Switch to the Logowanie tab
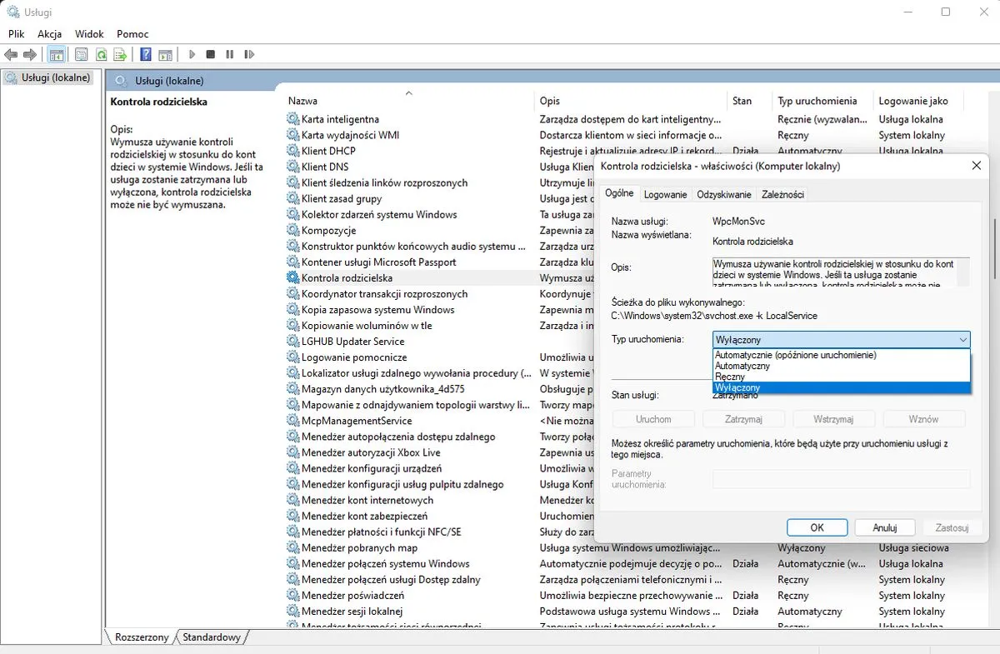The image size is (1000, 654). [x=665, y=194]
